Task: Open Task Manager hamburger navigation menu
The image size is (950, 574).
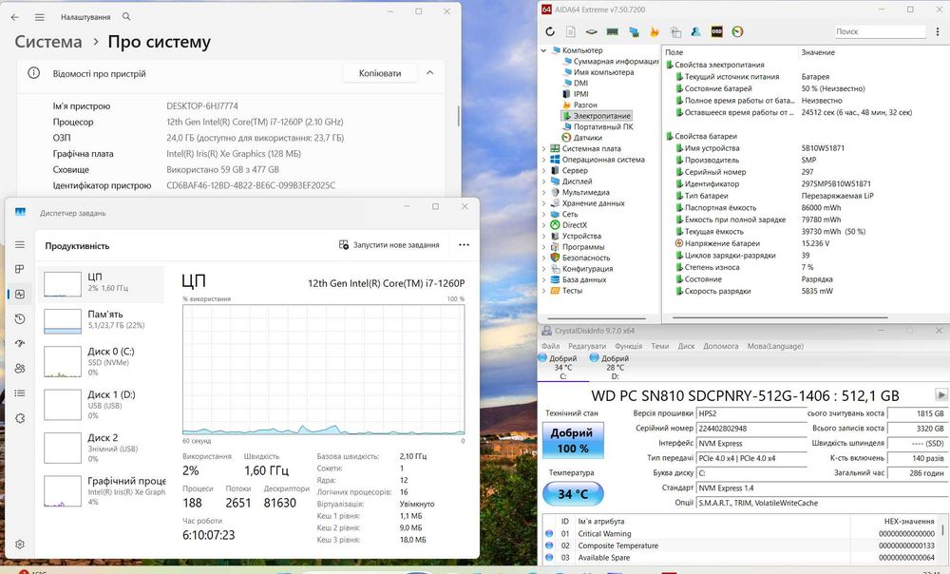Action: 20,244
